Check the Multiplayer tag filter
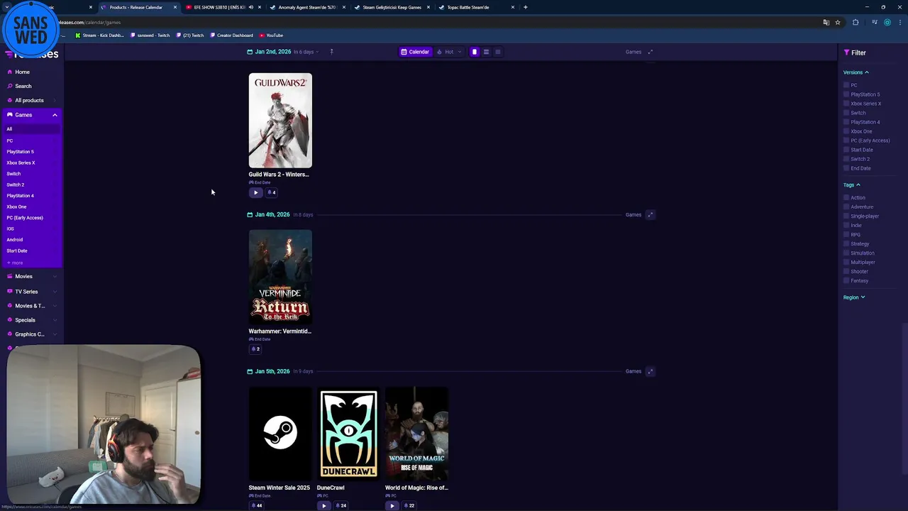Image resolution: width=908 pixels, height=511 pixels. 846,262
